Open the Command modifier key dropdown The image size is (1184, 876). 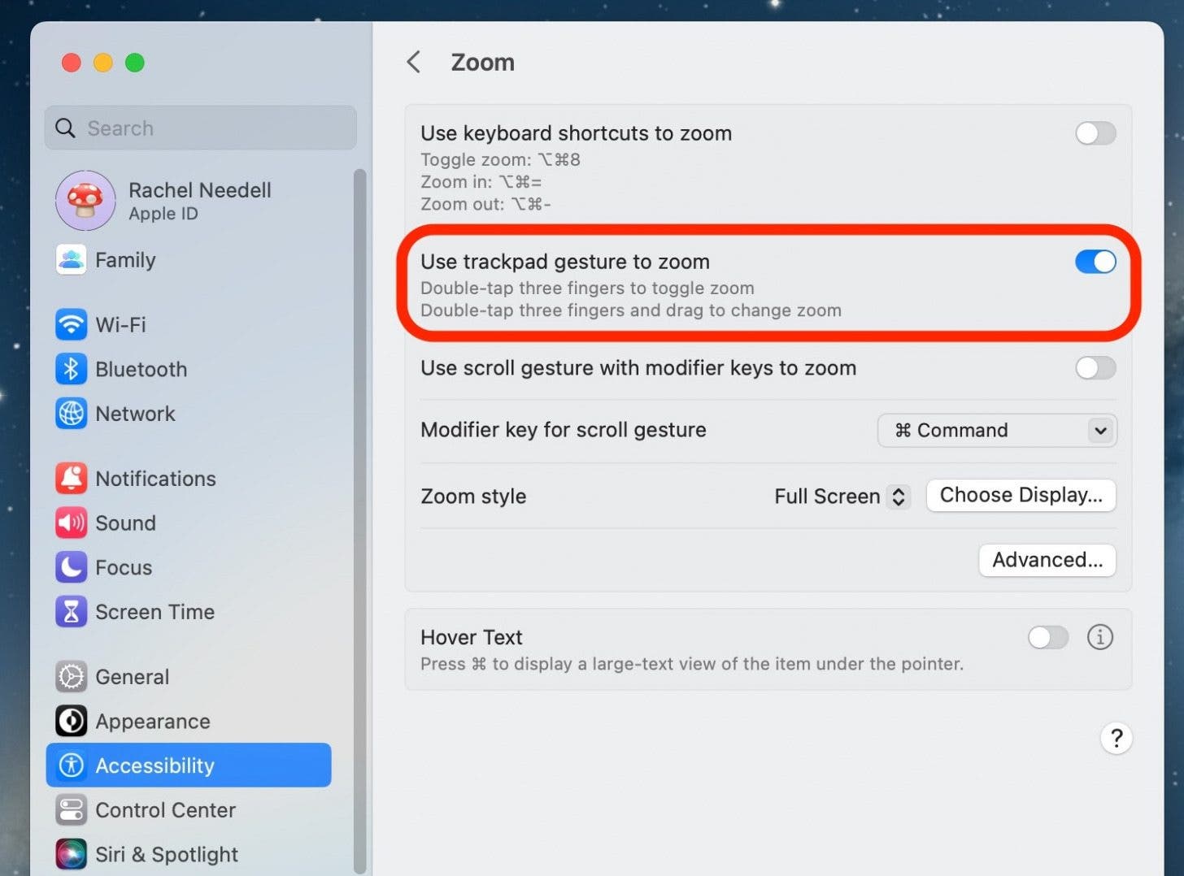tap(996, 431)
